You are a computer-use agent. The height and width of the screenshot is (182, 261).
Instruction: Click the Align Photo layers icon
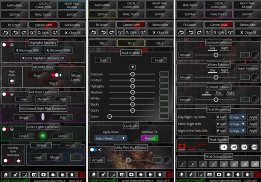point(12,81)
